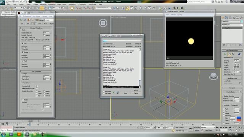The image size is (244, 137).
Task: Toggle Hold open checkbox in progress dialog
Action: click(x=104, y=92)
